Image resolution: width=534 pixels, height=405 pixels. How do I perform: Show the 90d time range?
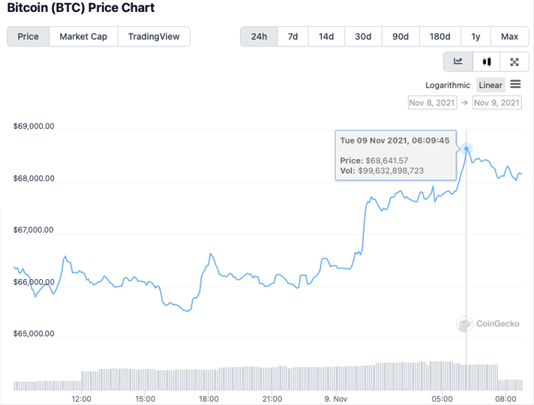tap(400, 37)
